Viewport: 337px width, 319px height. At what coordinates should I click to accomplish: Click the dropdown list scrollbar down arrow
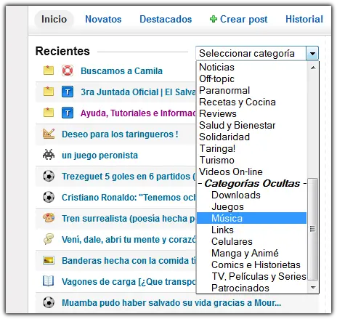point(313,288)
